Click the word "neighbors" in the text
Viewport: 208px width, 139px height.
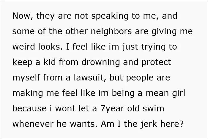point(111,32)
